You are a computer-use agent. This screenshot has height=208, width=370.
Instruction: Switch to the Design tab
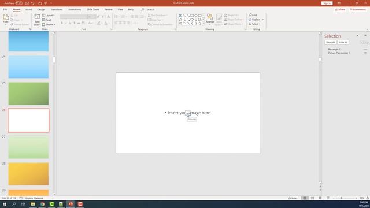(x=41, y=10)
